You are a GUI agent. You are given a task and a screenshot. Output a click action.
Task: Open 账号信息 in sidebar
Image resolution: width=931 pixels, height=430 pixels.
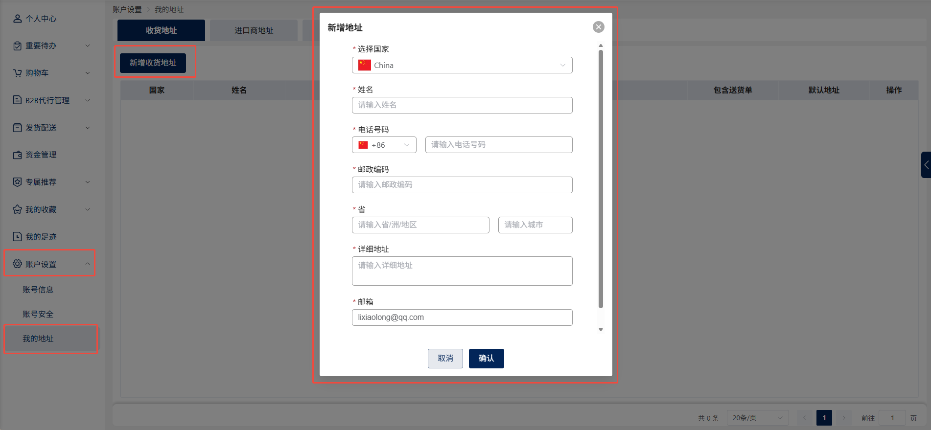(38, 290)
